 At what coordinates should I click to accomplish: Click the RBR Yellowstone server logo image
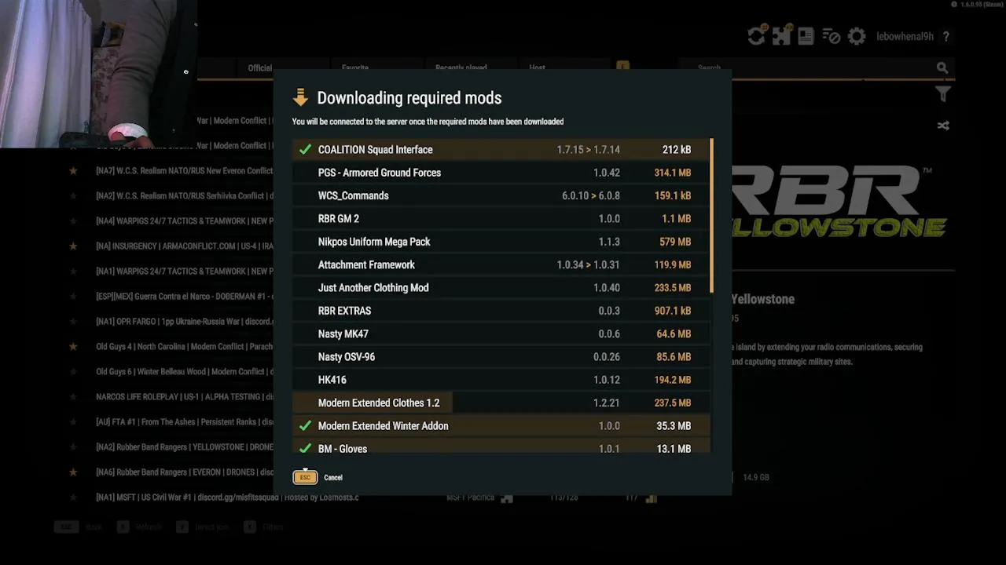tap(839, 202)
